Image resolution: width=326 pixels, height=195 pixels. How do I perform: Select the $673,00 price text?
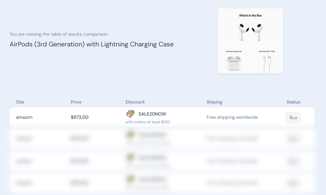pyautogui.click(x=79, y=117)
